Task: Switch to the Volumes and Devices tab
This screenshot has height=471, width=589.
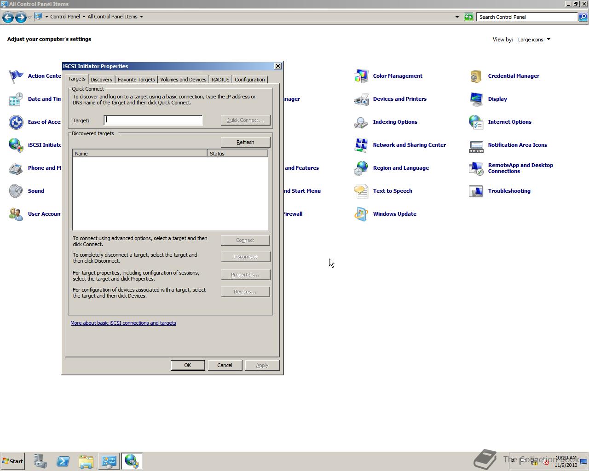Action: pyautogui.click(x=183, y=80)
